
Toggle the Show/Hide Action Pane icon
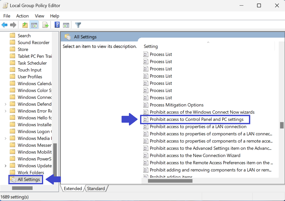66,25
